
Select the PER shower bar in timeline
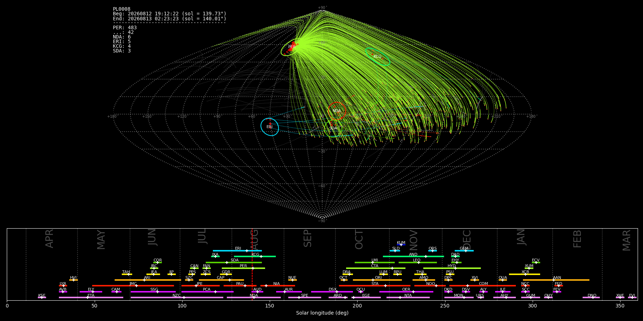click(243, 268)
